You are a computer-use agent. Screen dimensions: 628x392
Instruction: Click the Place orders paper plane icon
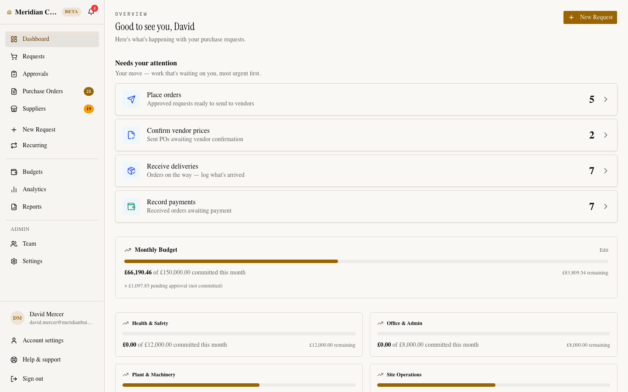point(131,99)
